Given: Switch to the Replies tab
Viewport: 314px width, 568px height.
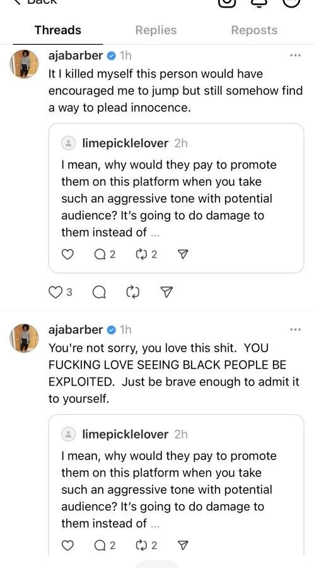Looking at the screenshot, I should [156, 30].
